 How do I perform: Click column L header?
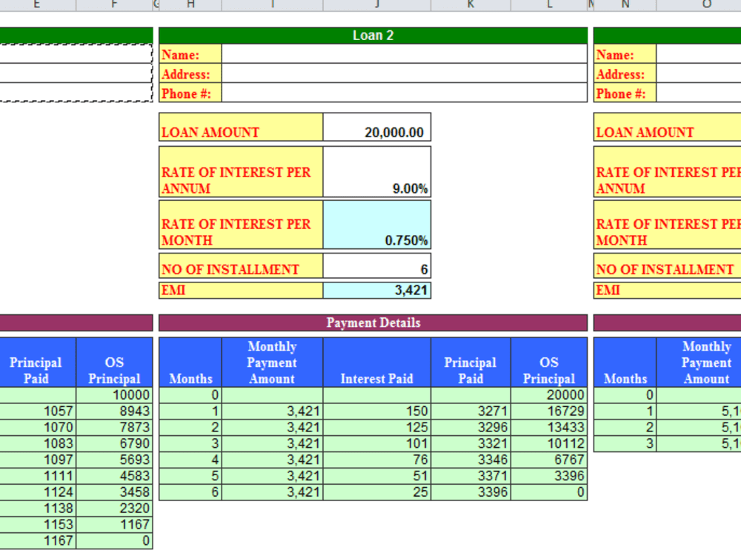pyautogui.click(x=549, y=4)
